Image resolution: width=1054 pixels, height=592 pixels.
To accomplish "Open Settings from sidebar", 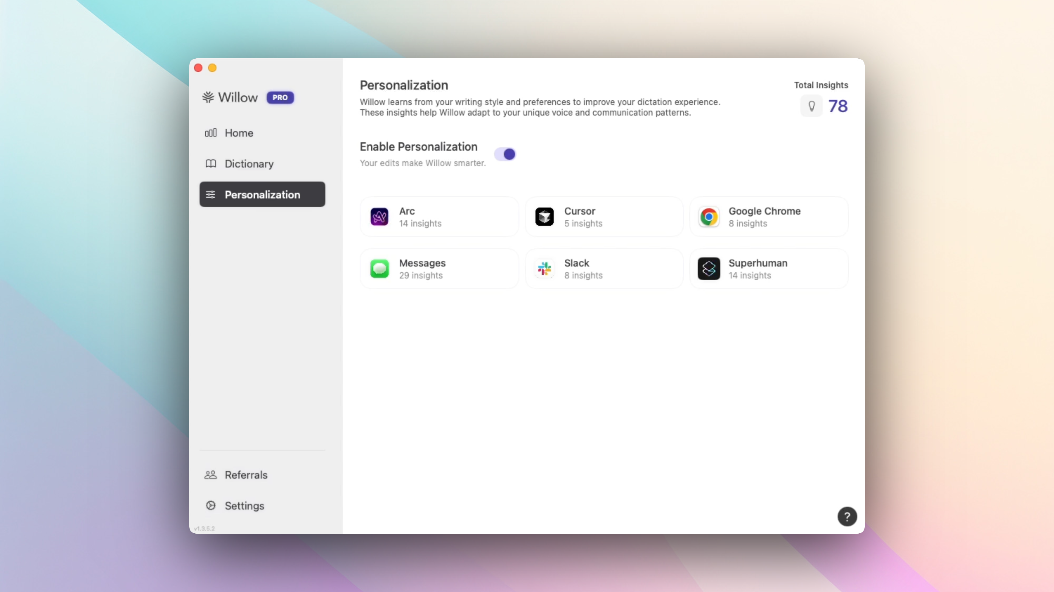I will tap(244, 506).
